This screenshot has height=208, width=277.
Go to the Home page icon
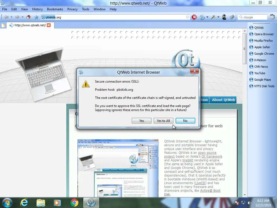[28, 17]
